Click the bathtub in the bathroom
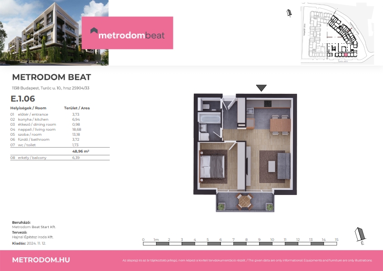The height and width of the screenshot is (271, 383). pos(210,119)
